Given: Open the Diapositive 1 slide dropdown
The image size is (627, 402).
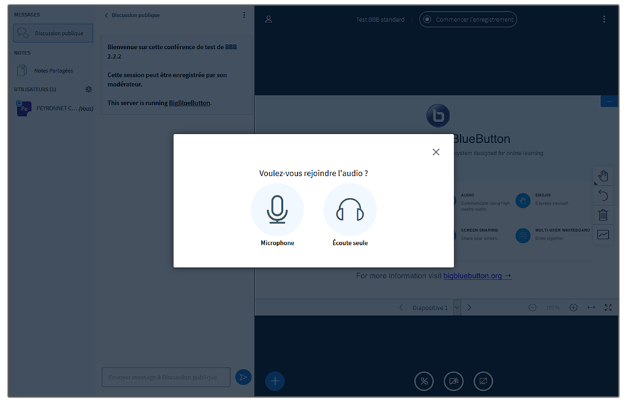Looking at the screenshot, I should click(456, 307).
